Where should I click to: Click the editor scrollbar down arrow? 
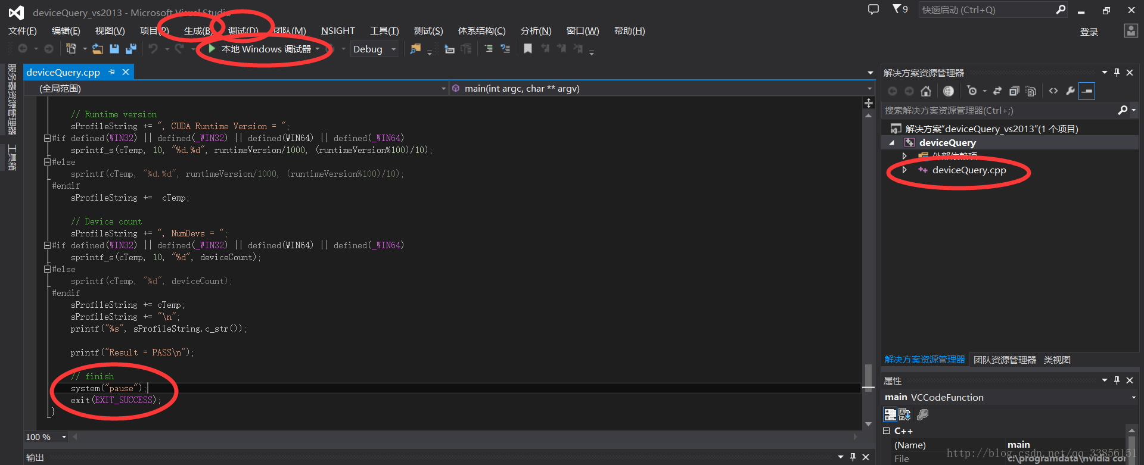[868, 424]
